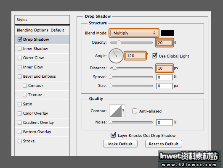Expand the Contour picker arrow
This screenshot has width=223, height=168.
click(x=123, y=111)
